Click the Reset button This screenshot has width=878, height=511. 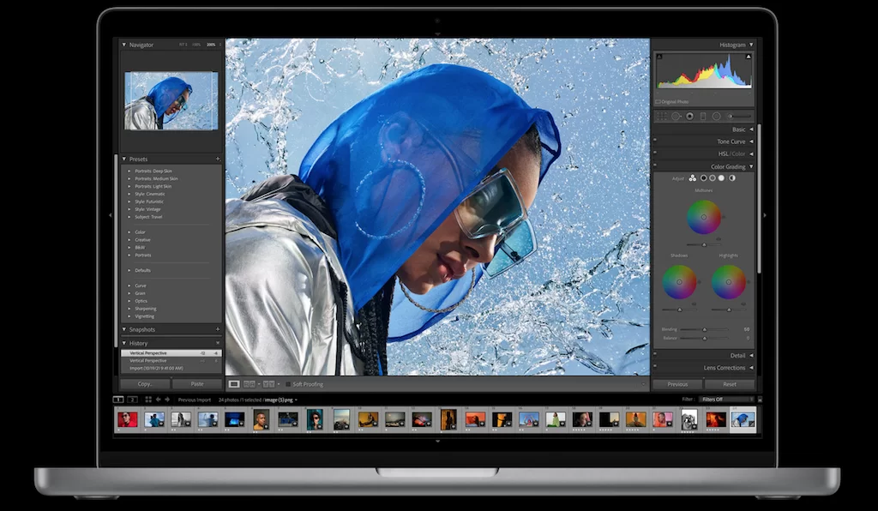click(730, 384)
